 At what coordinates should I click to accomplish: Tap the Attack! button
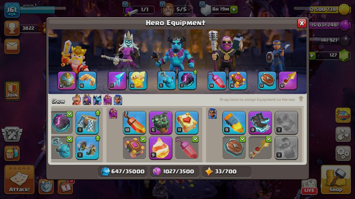(19, 180)
